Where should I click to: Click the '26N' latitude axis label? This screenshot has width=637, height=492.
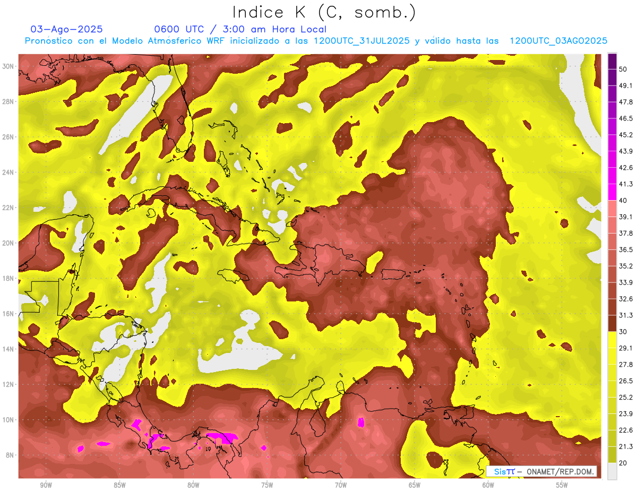[x=8, y=137]
